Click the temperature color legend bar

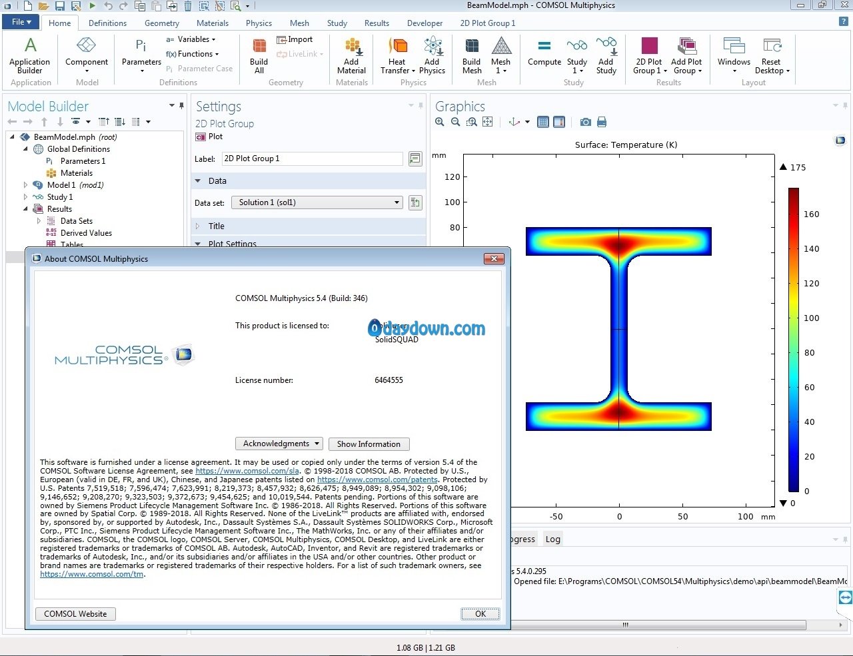[x=794, y=340]
